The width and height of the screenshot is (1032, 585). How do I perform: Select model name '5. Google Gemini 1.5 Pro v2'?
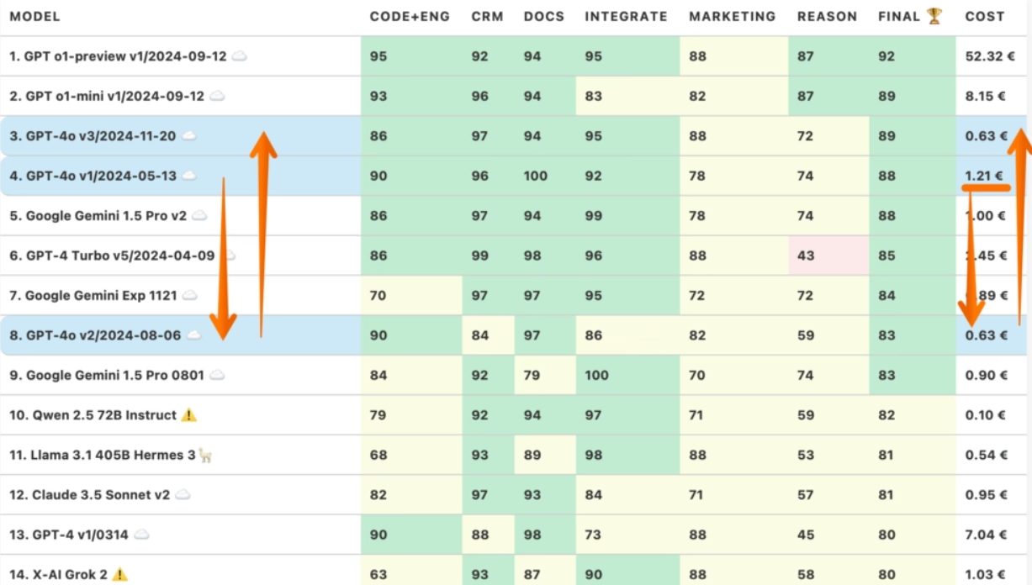pyautogui.click(x=98, y=216)
